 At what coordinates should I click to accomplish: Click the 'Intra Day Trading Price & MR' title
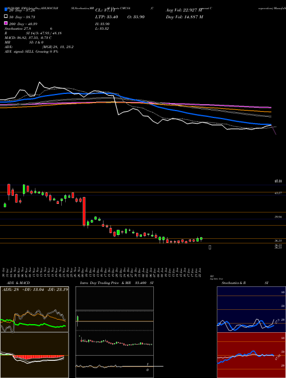tap(117, 283)
